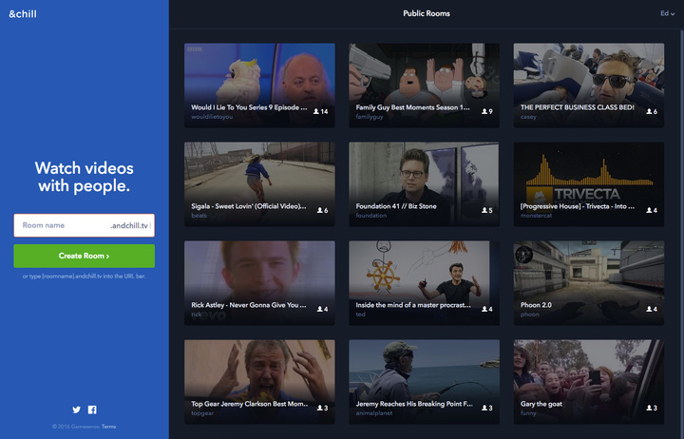
Task: Open the Terms link in footer
Action: pos(108,427)
